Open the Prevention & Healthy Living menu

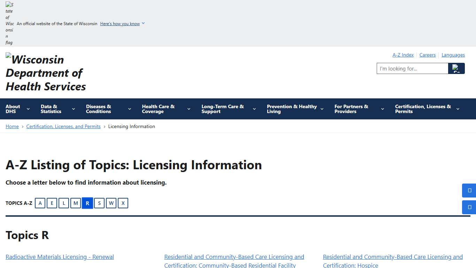coord(292,109)
